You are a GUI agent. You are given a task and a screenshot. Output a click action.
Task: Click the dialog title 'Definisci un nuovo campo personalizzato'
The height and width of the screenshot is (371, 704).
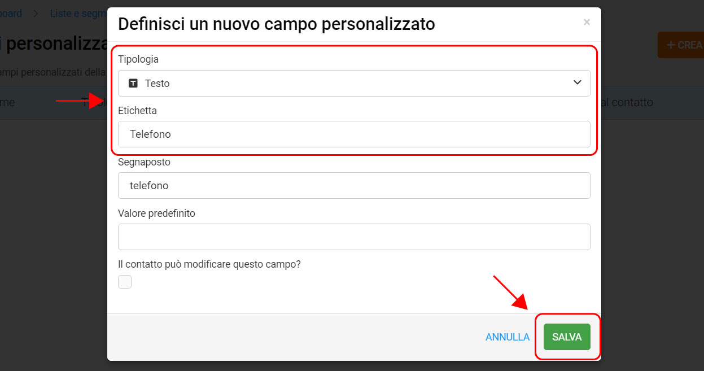coord(277,24)
